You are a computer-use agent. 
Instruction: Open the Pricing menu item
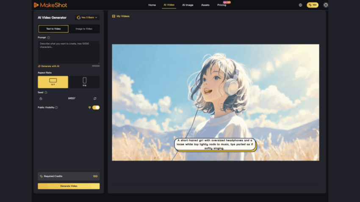point(222,5)
